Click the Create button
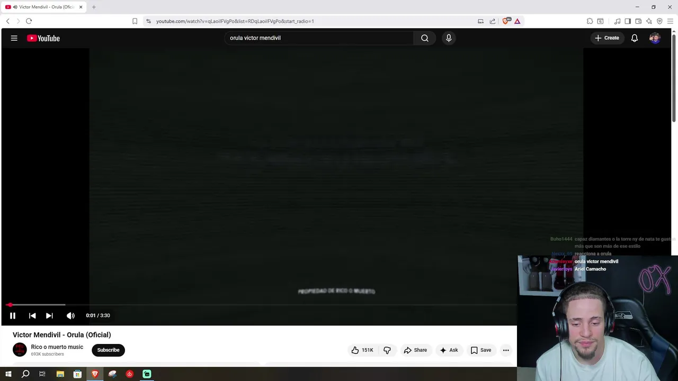Image resolution: width=678 pixels, height=381 pixels. pyautogui.click(x=607, y=38)
